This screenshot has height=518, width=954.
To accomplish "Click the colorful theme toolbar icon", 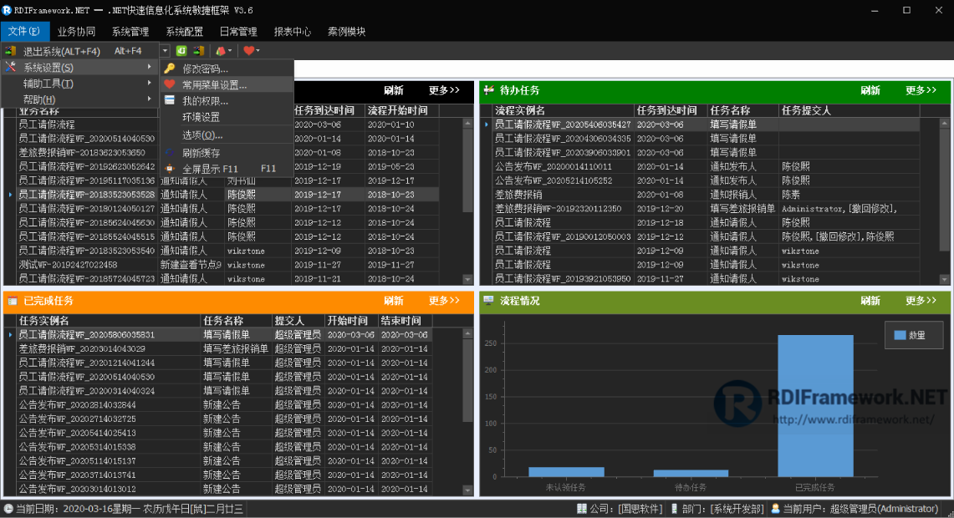I will [220, 50].
